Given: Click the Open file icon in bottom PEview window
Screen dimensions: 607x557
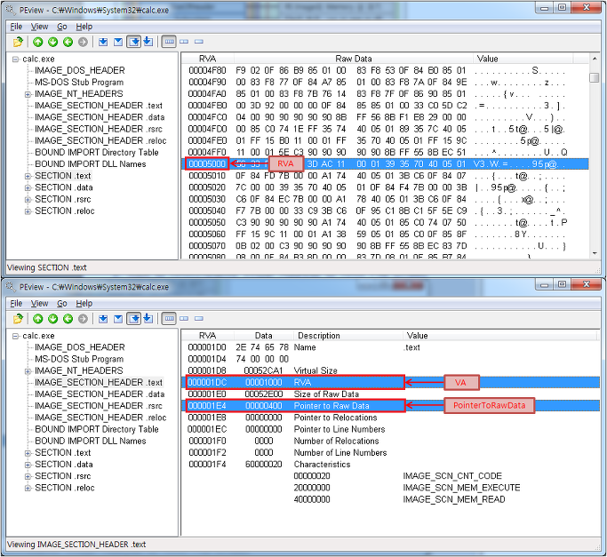Looking at the screenshot, I should pyautogui.click(x=18, y=319).
